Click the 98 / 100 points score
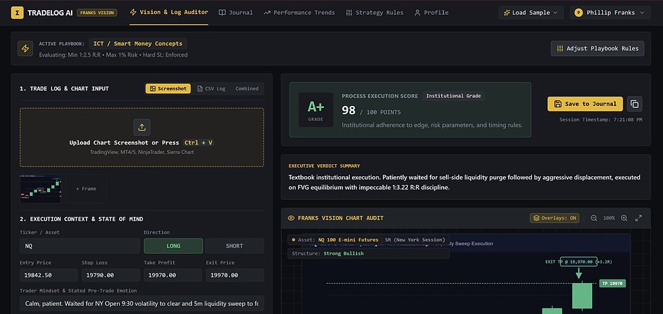Image resolution: width=663 pixels, height=314 pixels. (371, 111)
